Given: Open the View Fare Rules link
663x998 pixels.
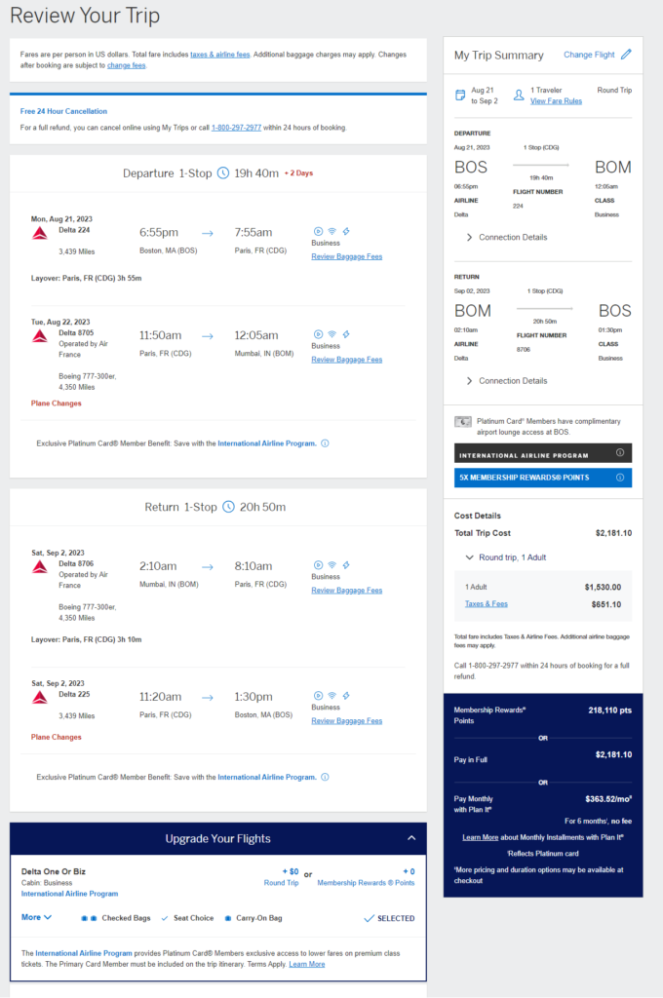Looking at the screenshot, I should [x=556, y=101].
